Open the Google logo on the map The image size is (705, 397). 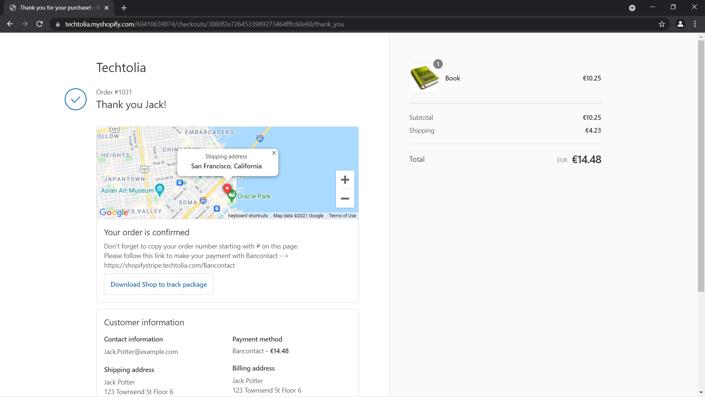click(x=114, y=212)
